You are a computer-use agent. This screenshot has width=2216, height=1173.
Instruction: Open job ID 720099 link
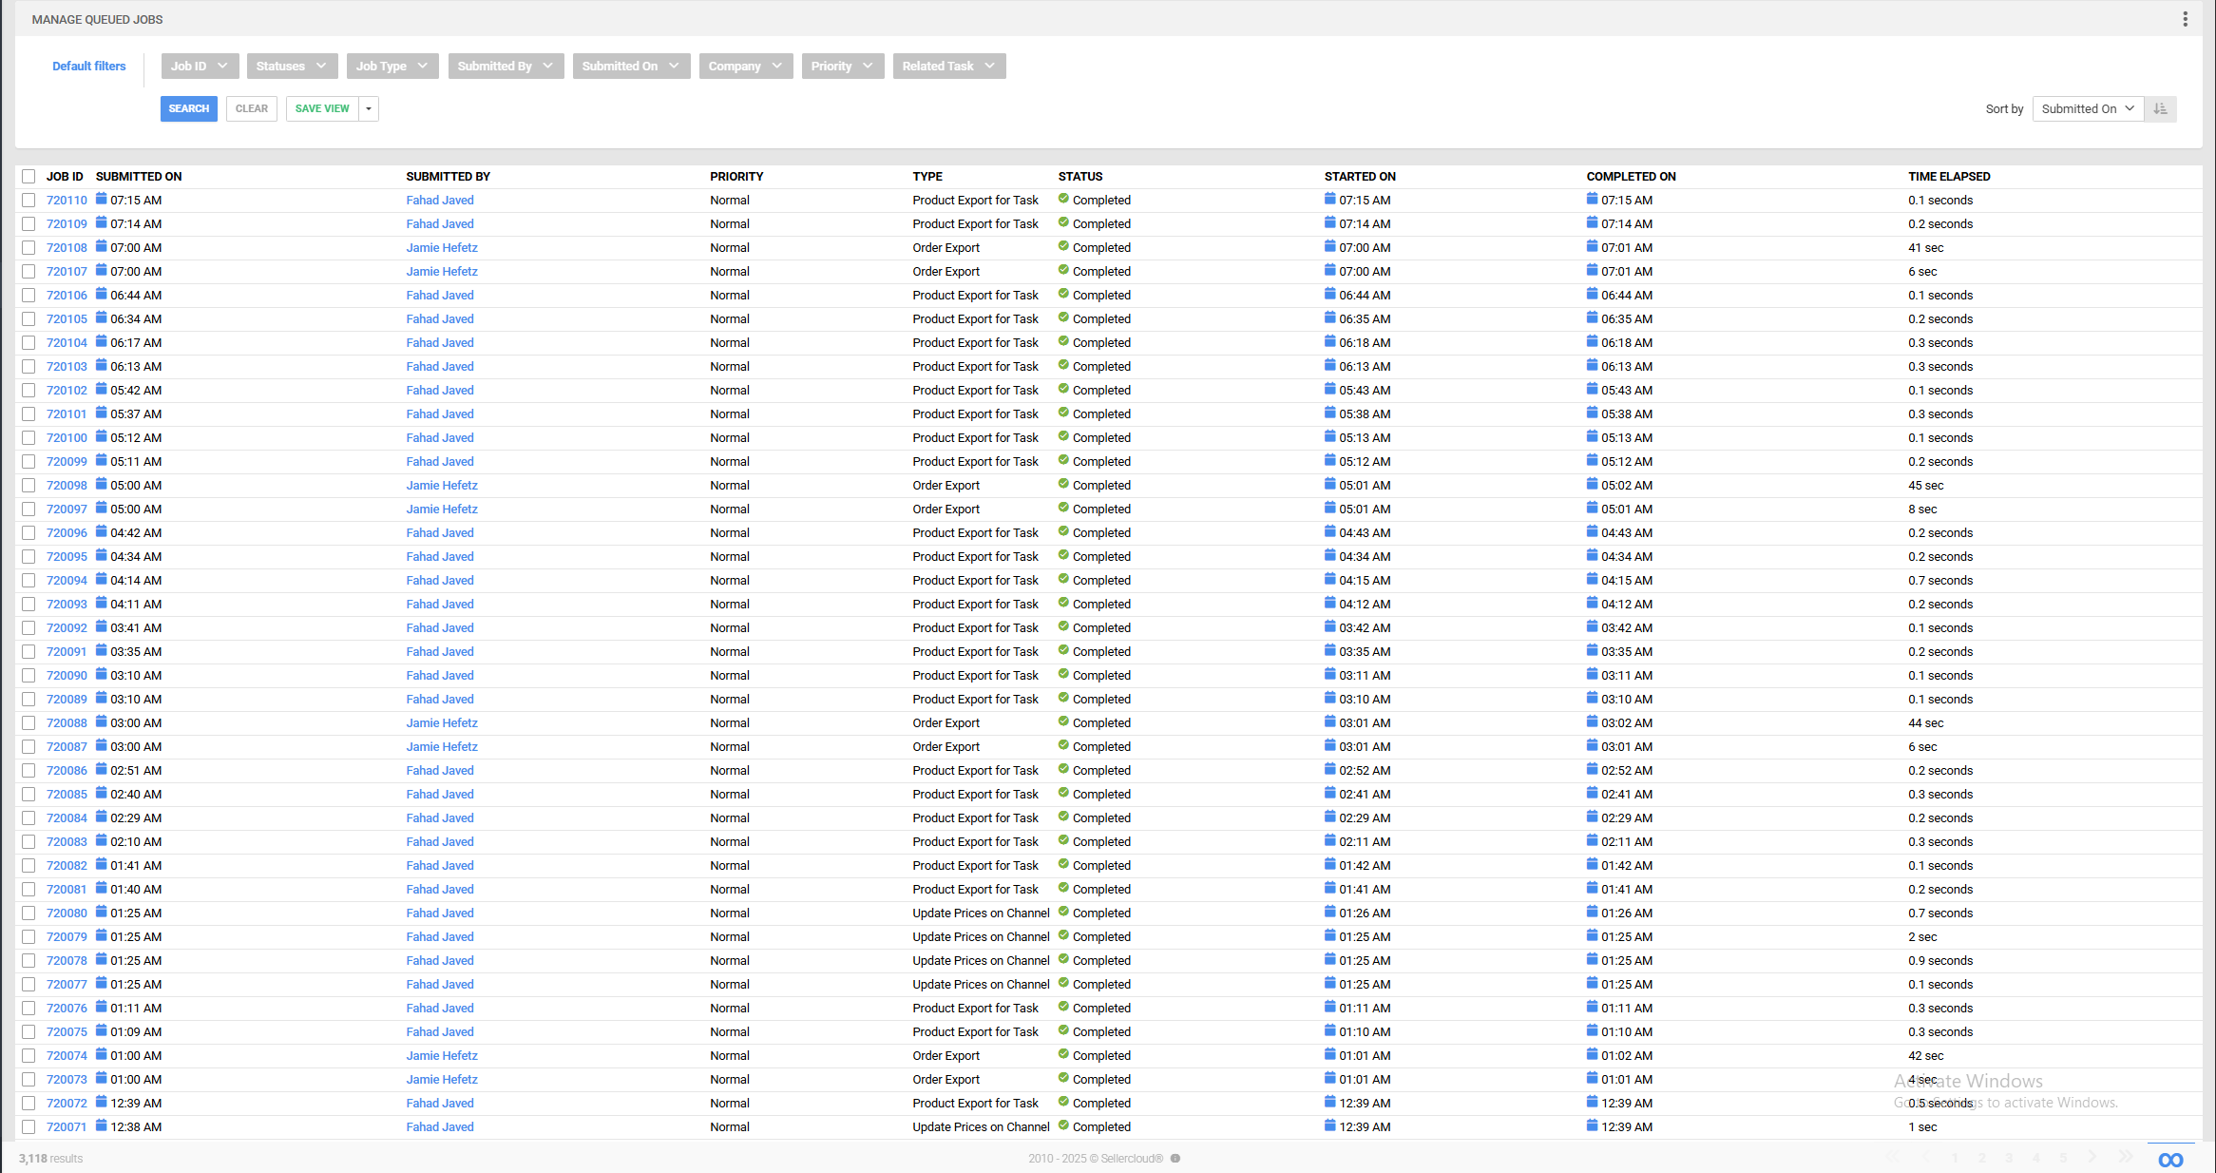click(x=67, y=461)
